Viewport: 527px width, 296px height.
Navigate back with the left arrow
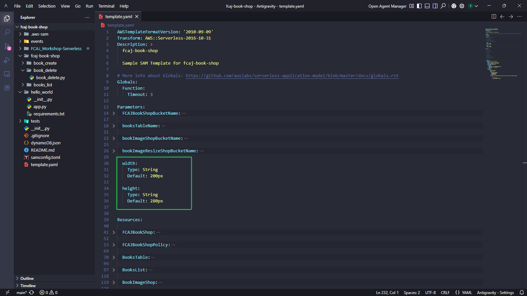point(502,16)
